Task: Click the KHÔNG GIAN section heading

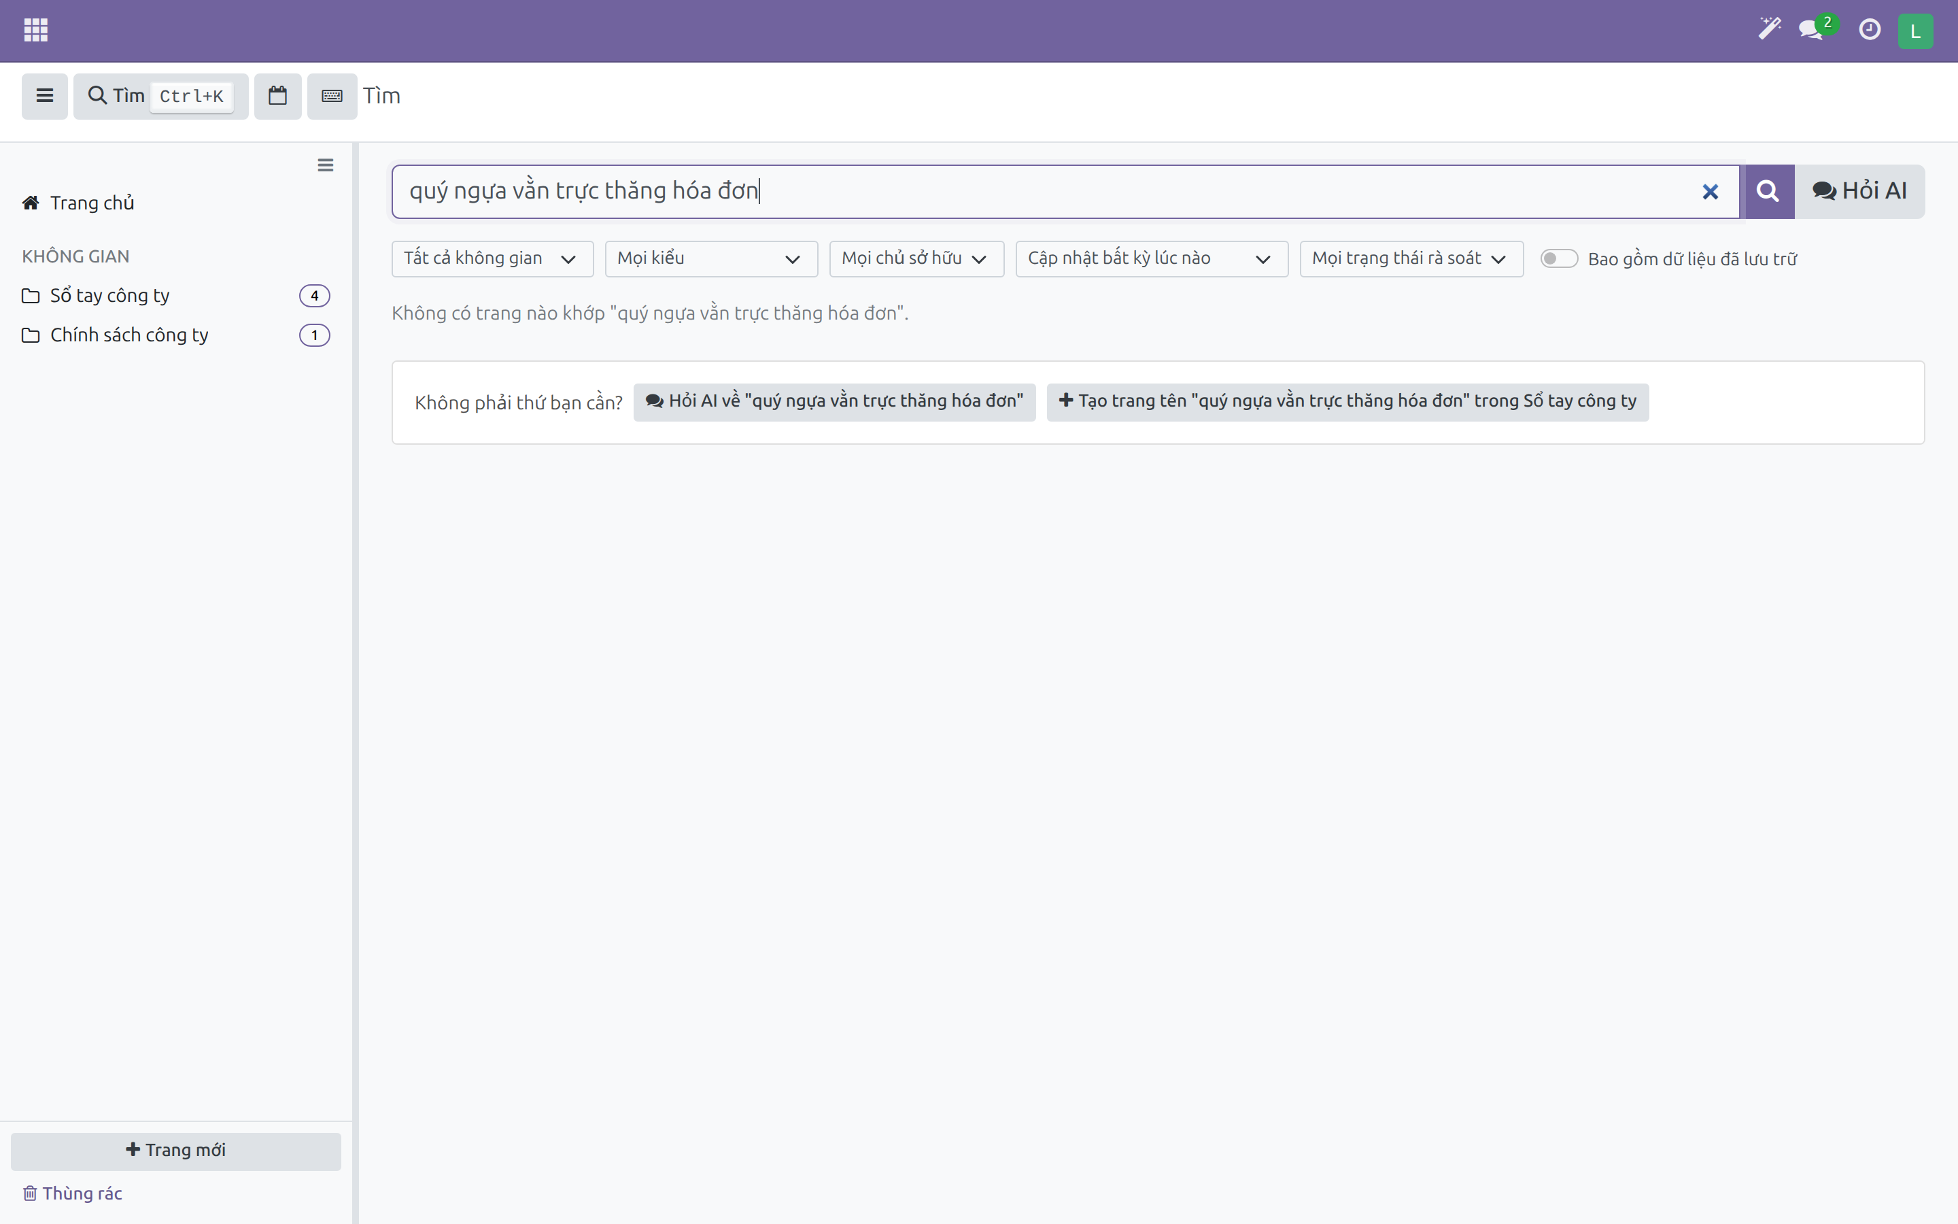Action: pos(75,256)
